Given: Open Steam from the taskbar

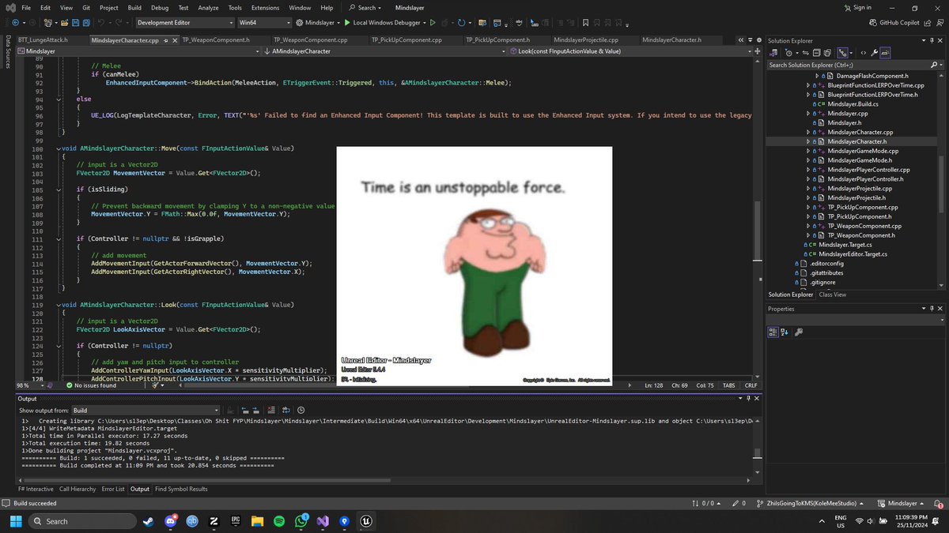Looking at the screenshot, I should (149, 521).
